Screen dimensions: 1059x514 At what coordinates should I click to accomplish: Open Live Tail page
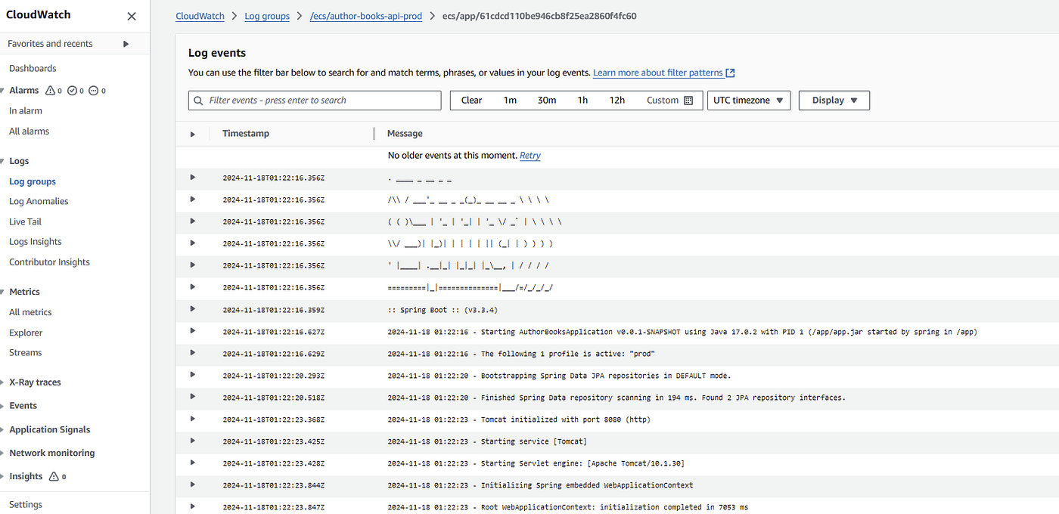(x=25, y=222)
